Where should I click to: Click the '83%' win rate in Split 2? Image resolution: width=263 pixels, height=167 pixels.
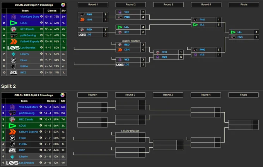click(56, 107)
